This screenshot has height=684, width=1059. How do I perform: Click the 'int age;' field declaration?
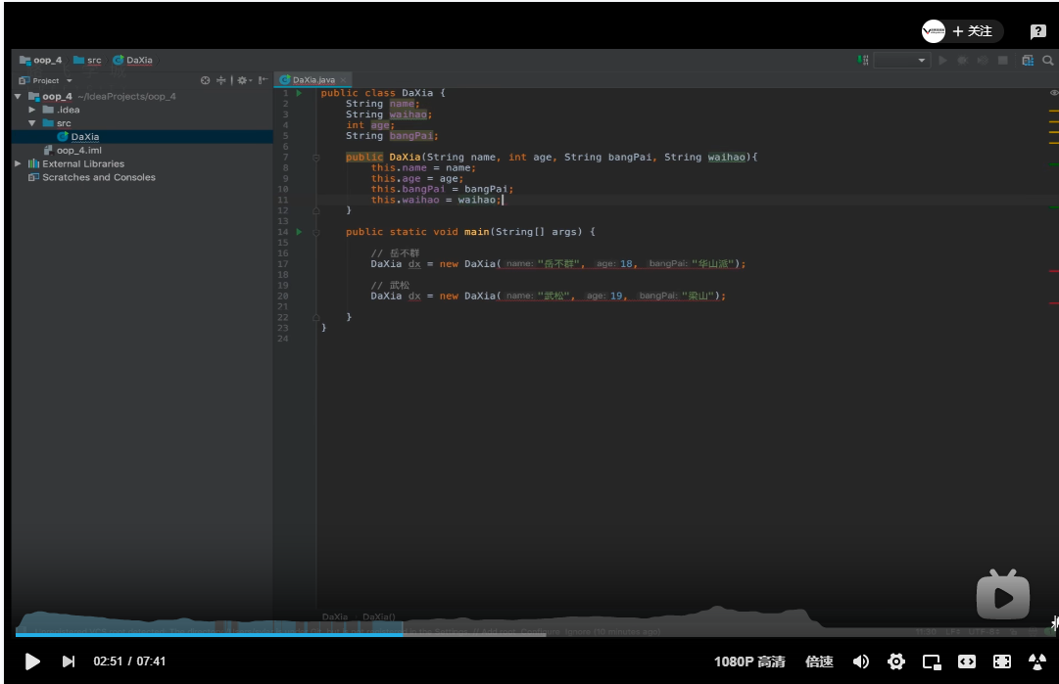[370, 125]
